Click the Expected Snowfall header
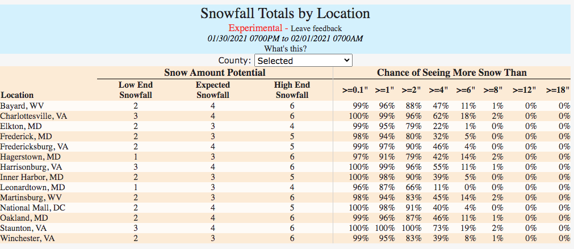The image size is (574, 249). click(212, 90)
